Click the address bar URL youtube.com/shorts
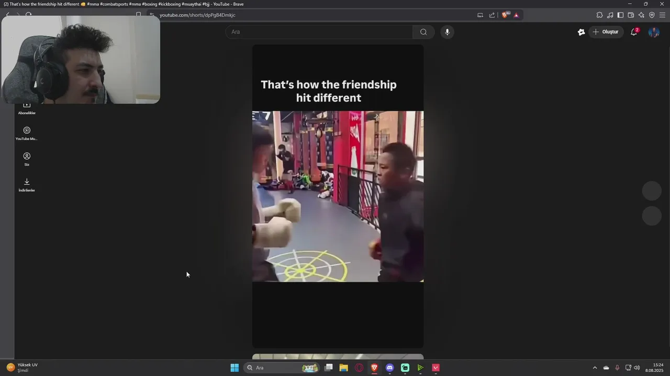The image size is (670, 376). [x=197, y=15]
